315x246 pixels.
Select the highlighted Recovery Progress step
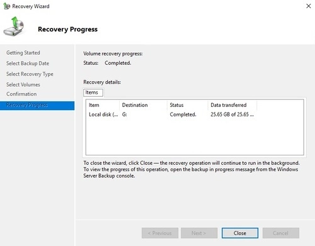pyautogui.click(x=37, y=105)
